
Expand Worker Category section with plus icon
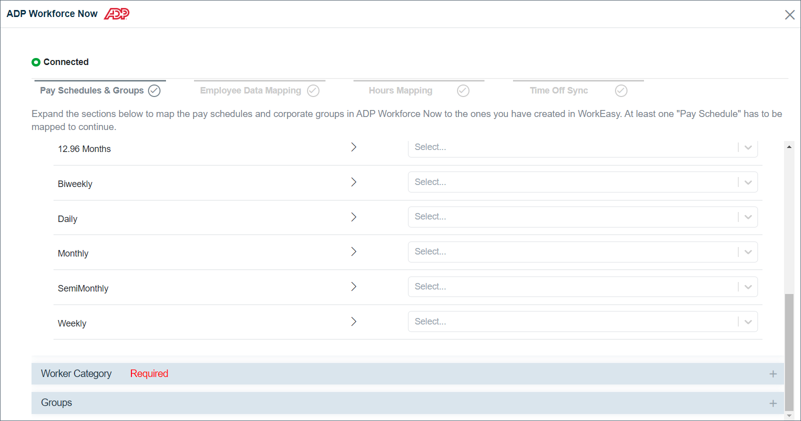click(x=773, y=374)
